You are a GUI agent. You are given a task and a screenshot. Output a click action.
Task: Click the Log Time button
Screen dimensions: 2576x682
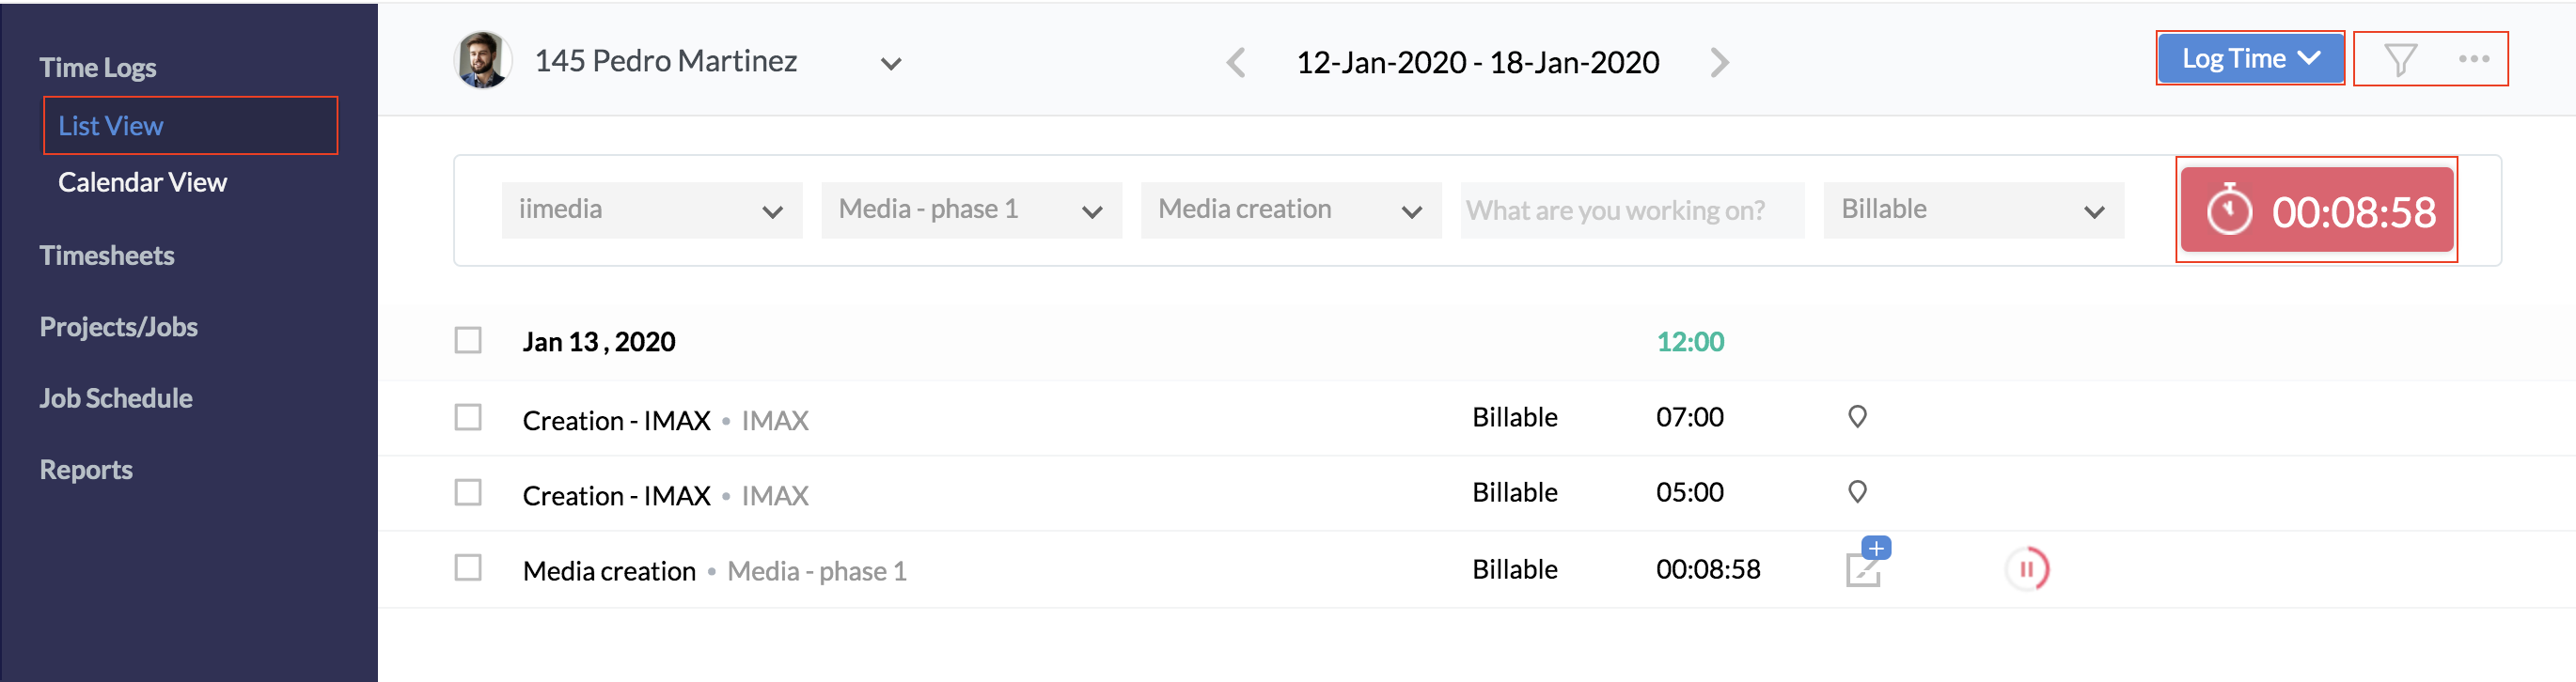pos(2249,59)
